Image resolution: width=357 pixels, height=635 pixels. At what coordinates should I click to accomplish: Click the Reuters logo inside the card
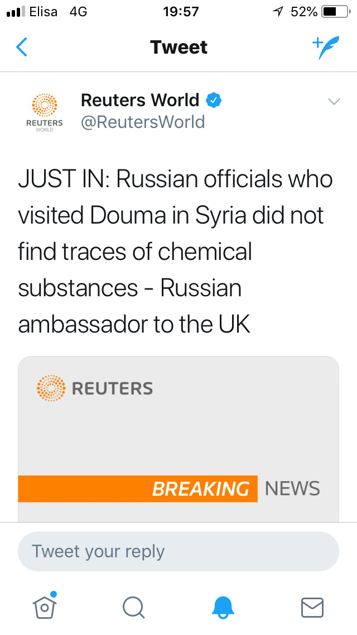95,388
